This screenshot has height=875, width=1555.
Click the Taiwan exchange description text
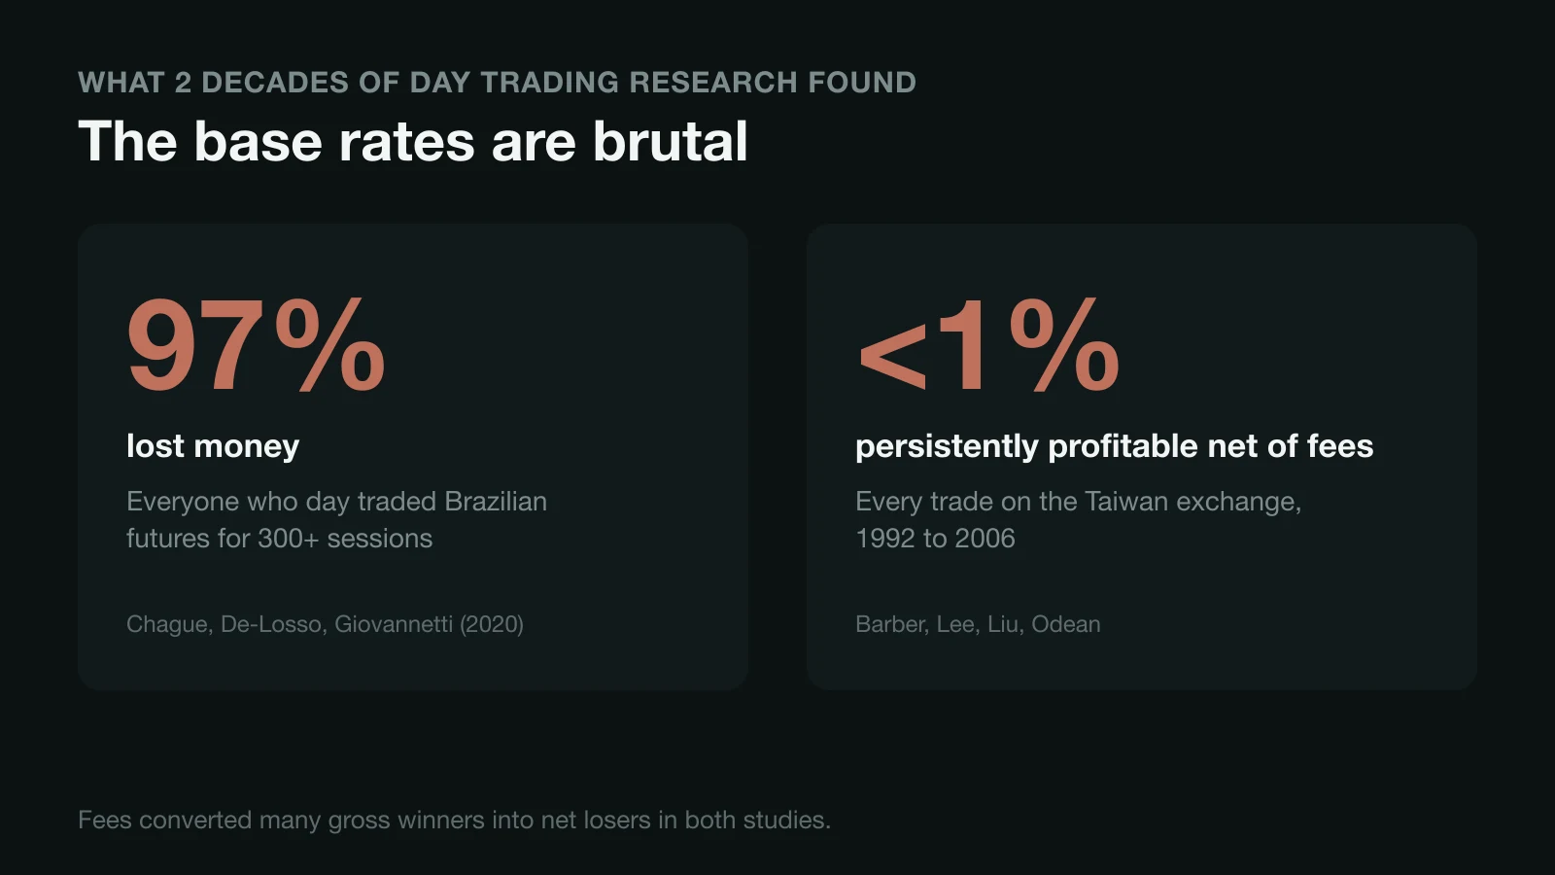1078,520
